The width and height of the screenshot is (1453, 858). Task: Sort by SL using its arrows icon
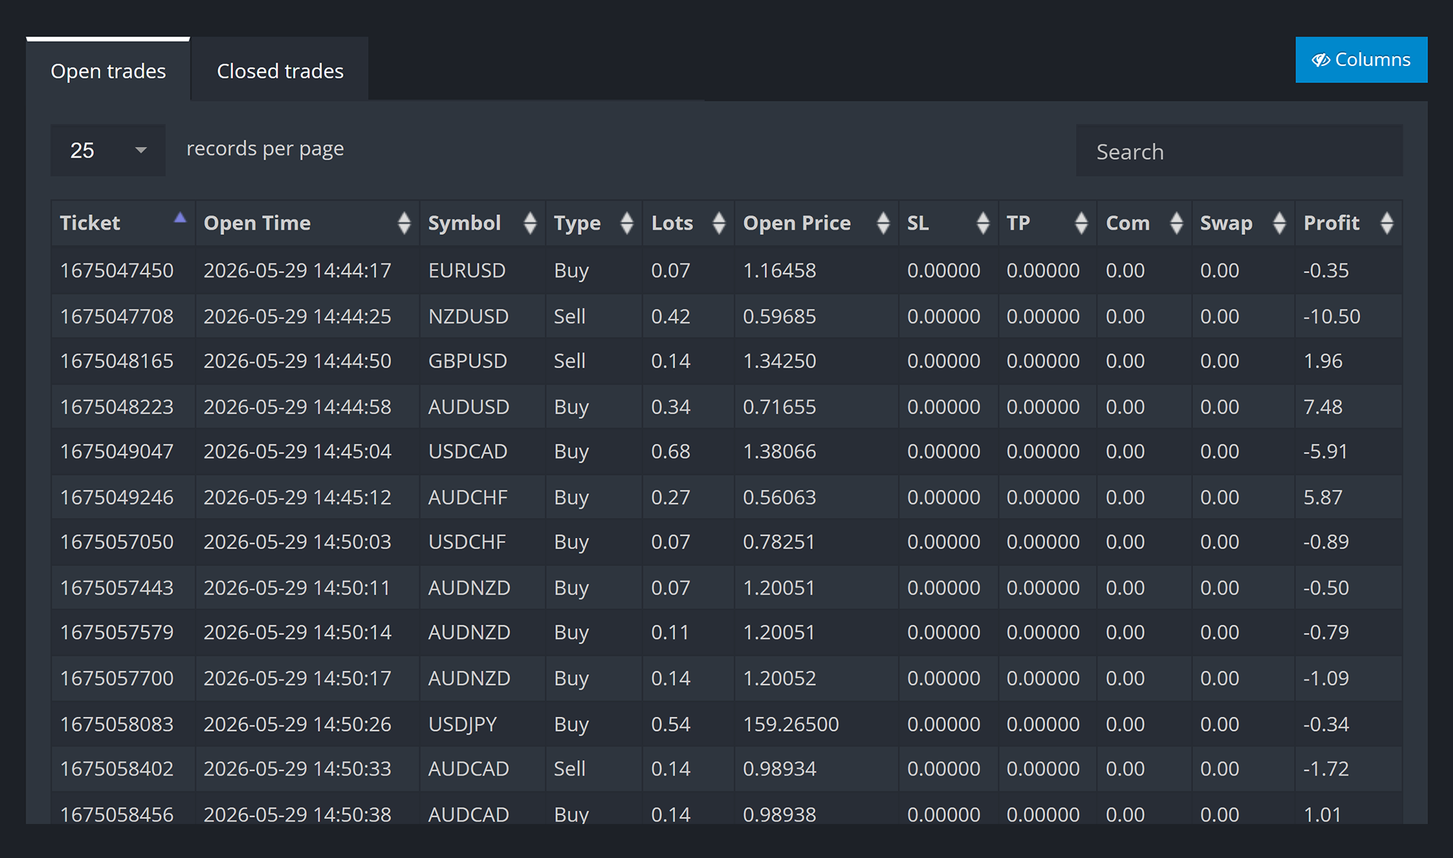point(983,223)
